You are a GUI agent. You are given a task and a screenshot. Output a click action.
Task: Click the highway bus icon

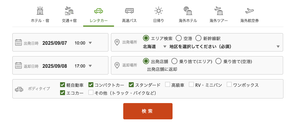pyautogui.click(x=129, y=11)
